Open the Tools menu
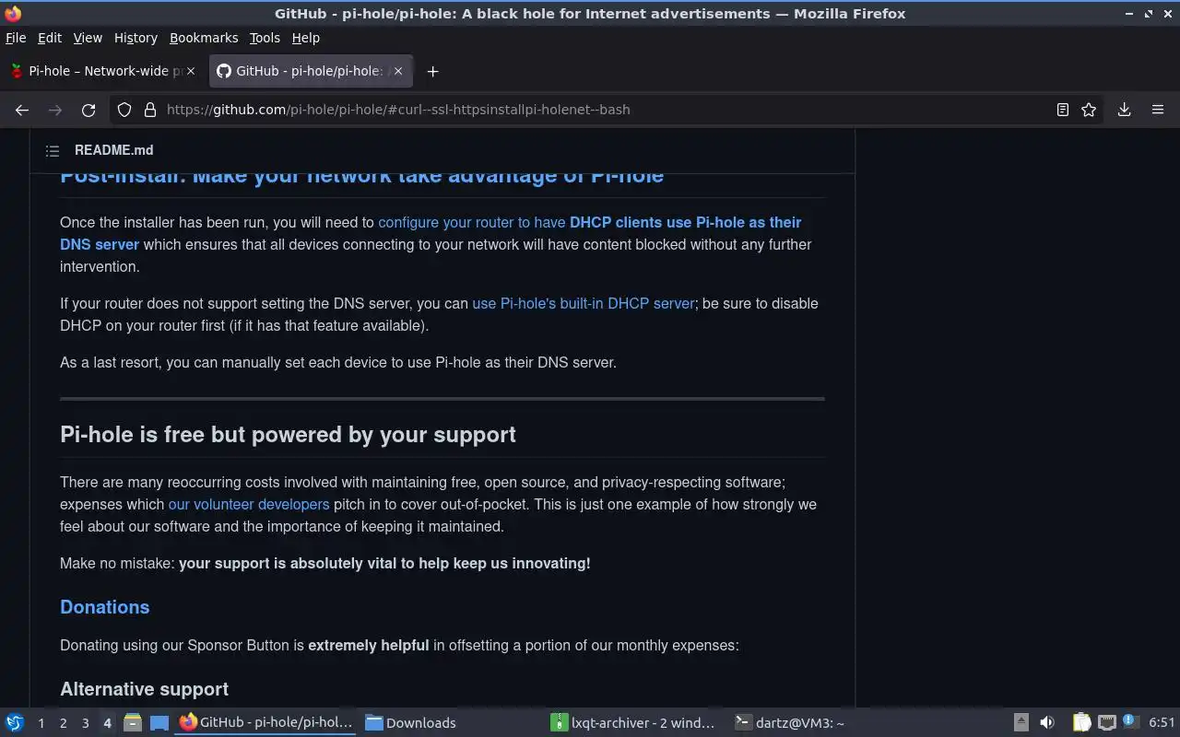The width and height of the screenshot is (1180, 737). pyautogui.click(x=265, y=38)
